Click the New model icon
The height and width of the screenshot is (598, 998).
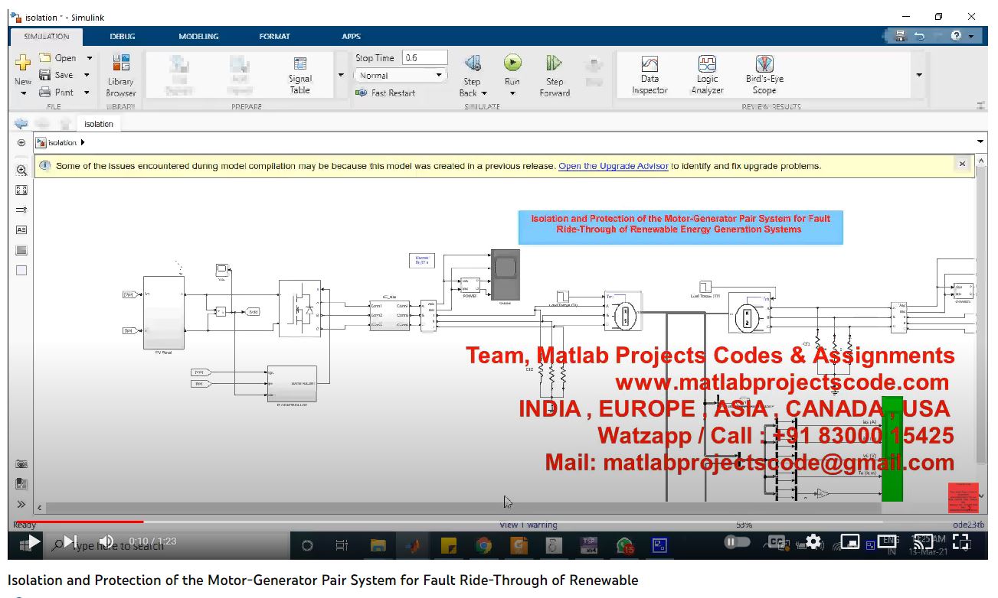23,63
